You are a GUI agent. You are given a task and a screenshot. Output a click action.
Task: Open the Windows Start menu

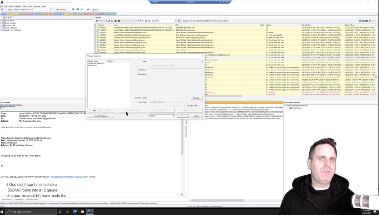pyautogui.click(x=2, y=212)
